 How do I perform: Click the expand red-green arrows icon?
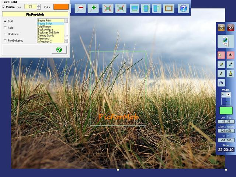(121, 8)
